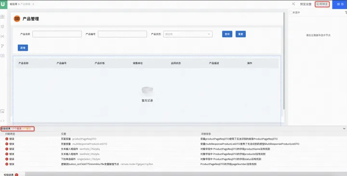Screen dimensions: 347x176
Task: Click the 重置 button
Action: coord(240,34)
